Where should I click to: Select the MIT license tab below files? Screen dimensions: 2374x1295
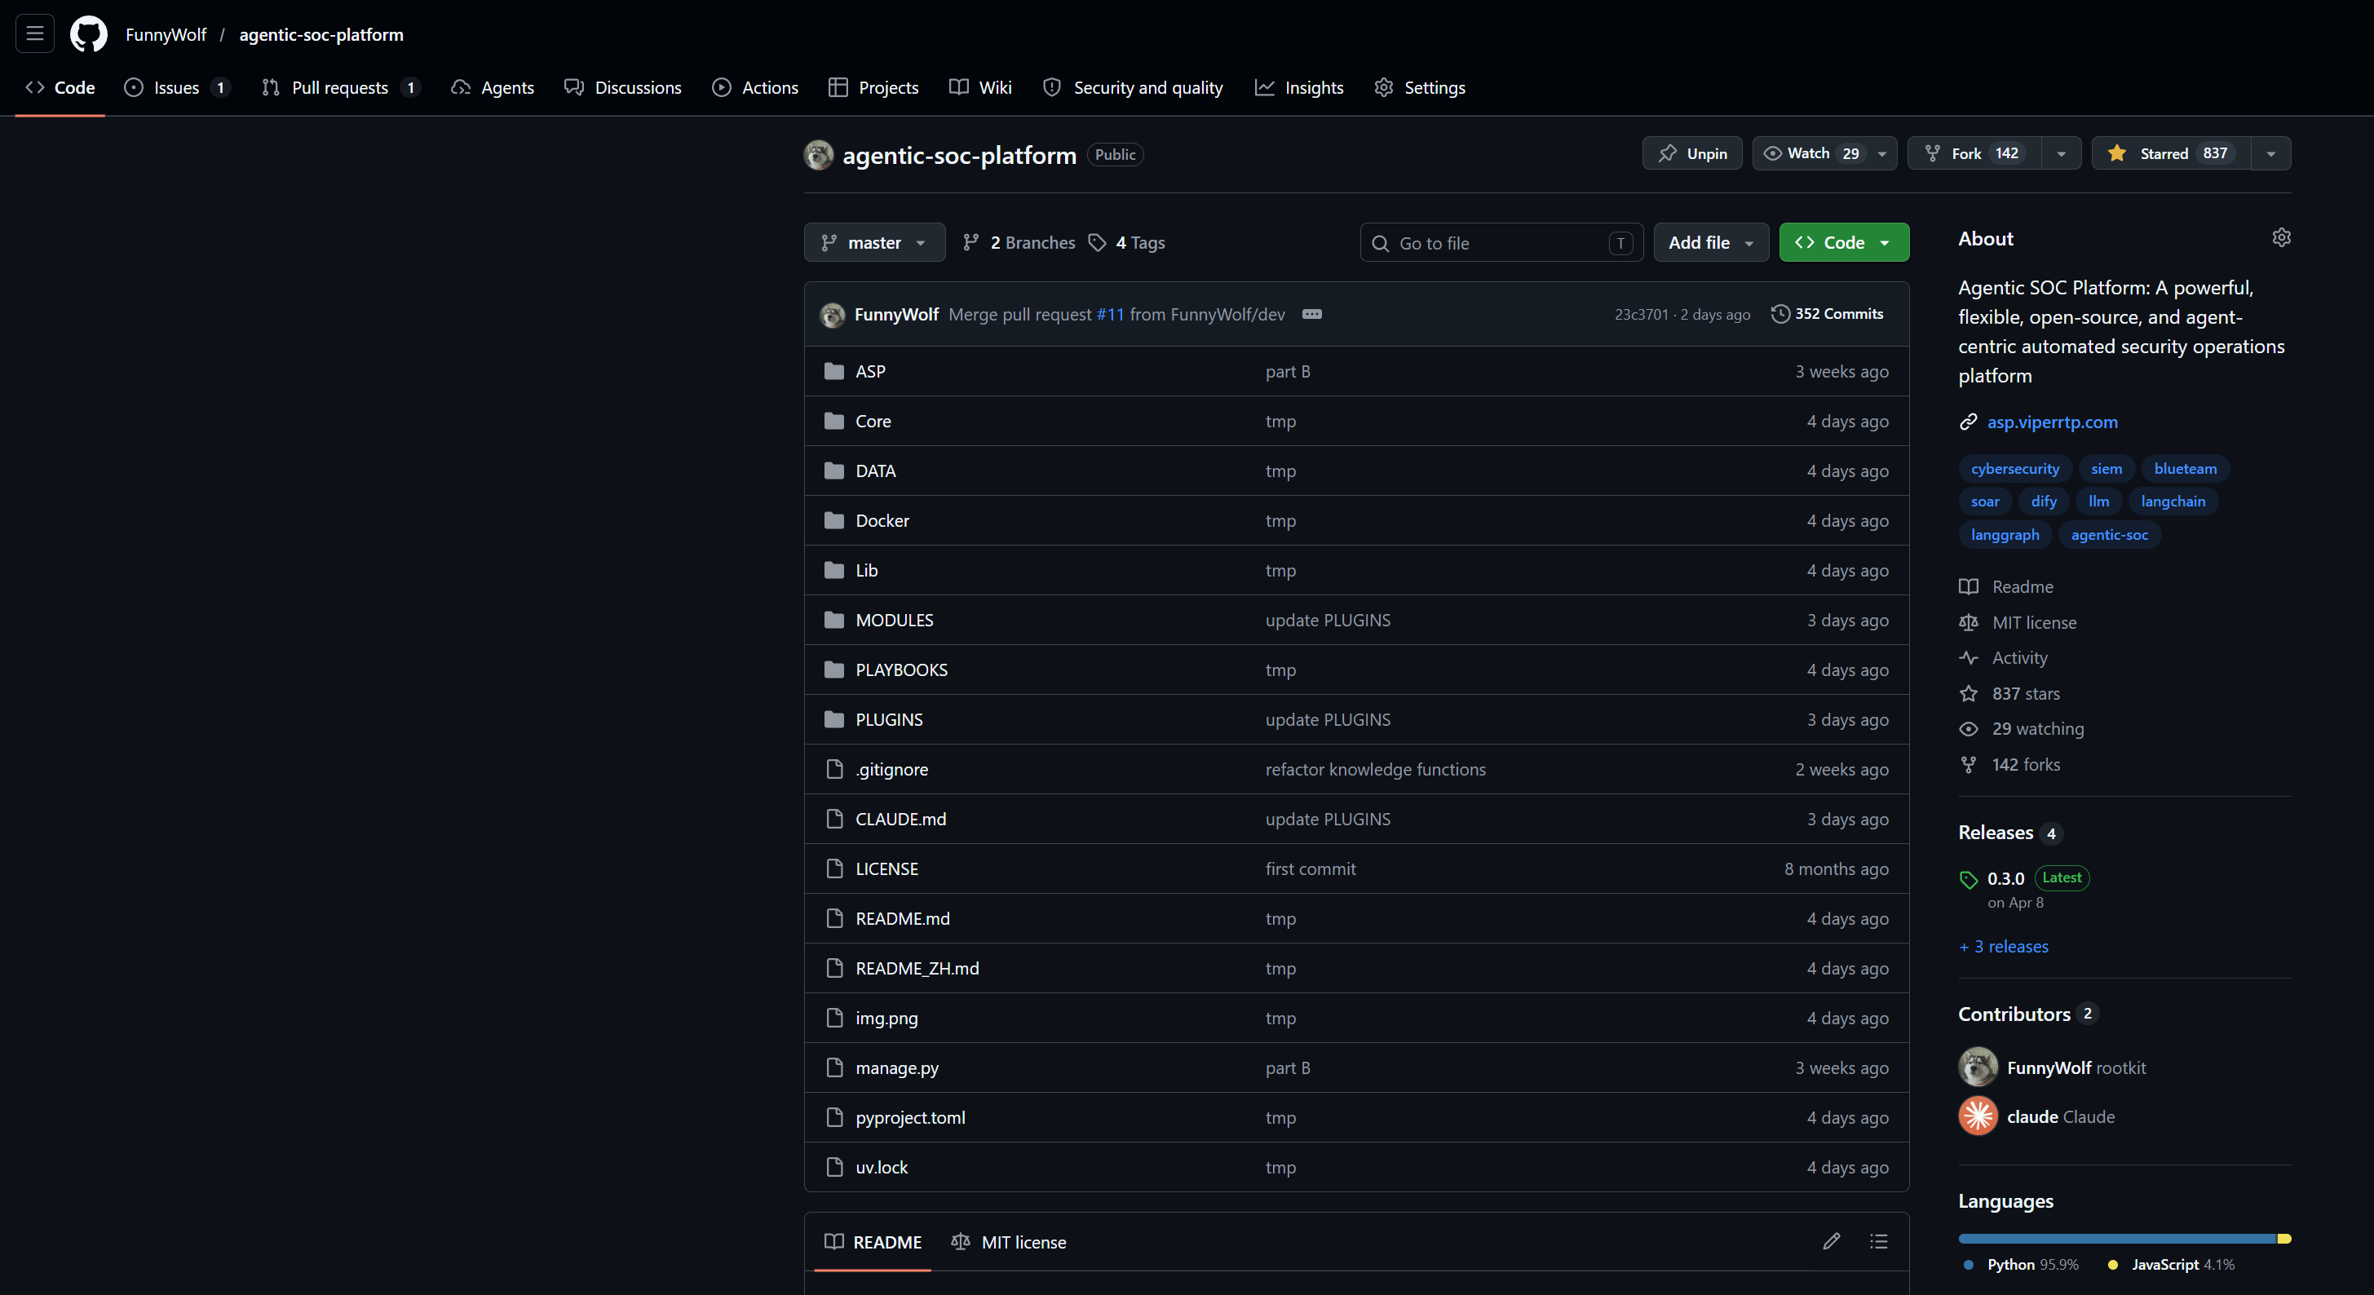[x=1008, y=1241]
